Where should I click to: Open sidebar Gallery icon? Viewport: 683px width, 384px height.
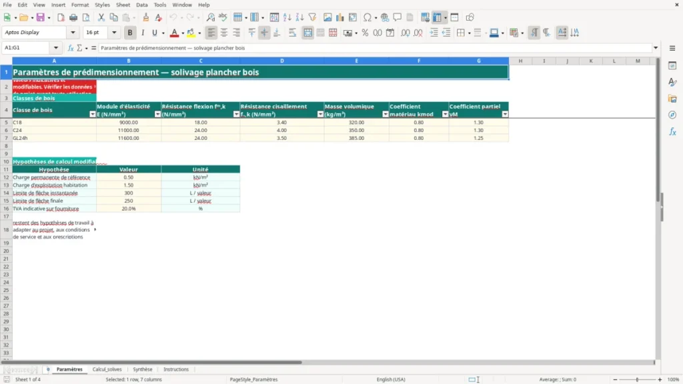tap(672, 99)
